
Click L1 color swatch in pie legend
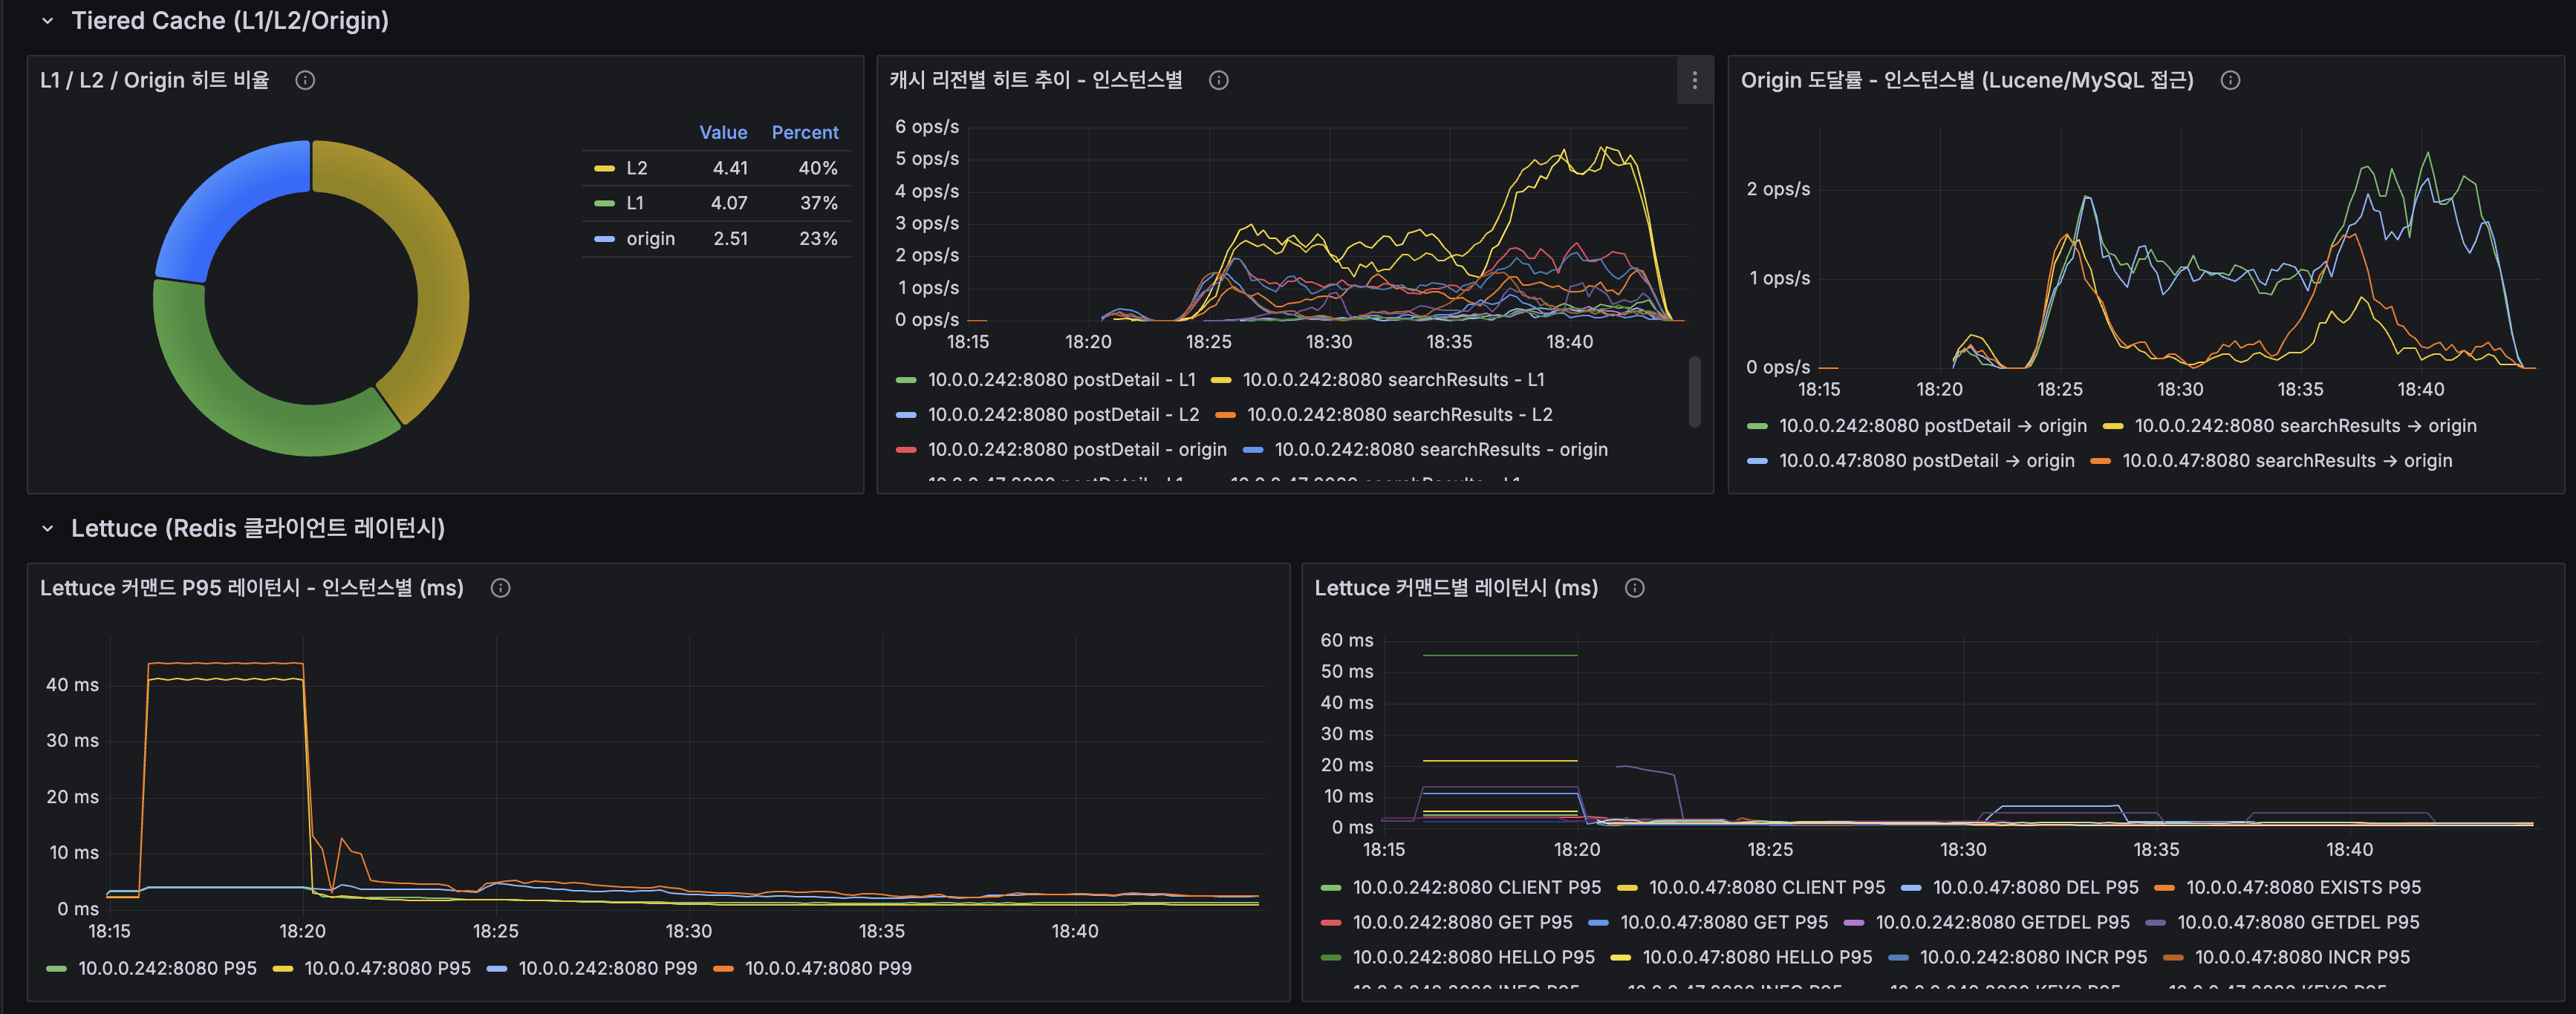[604, 204]
